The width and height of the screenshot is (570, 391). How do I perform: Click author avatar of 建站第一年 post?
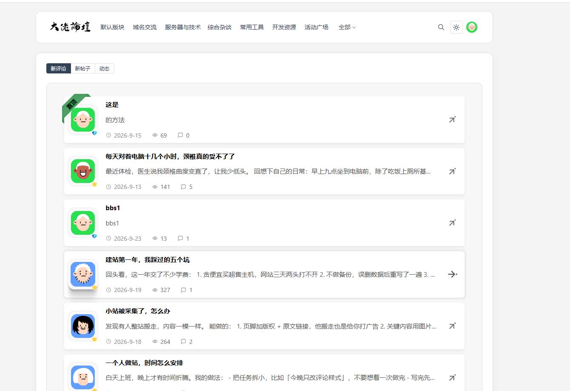click(x=83, y=274)
